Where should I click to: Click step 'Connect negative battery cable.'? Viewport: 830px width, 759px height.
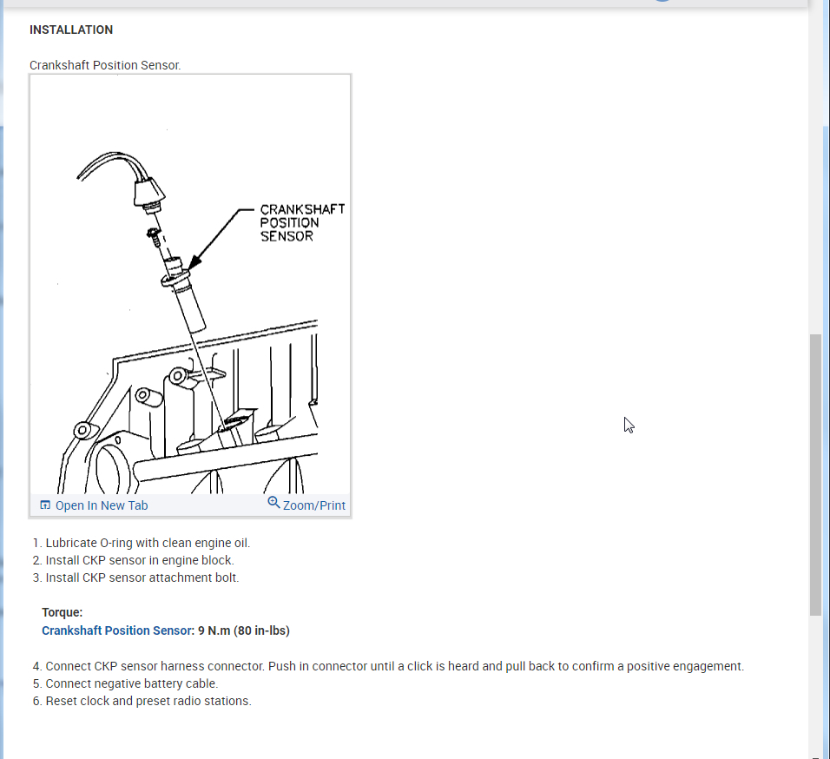[132, 683]
